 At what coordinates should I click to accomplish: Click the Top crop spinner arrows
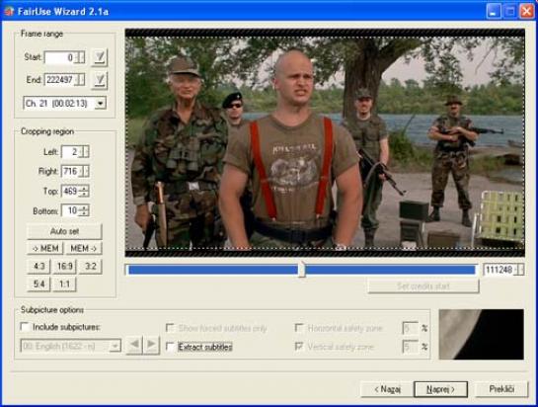point(85,191)
